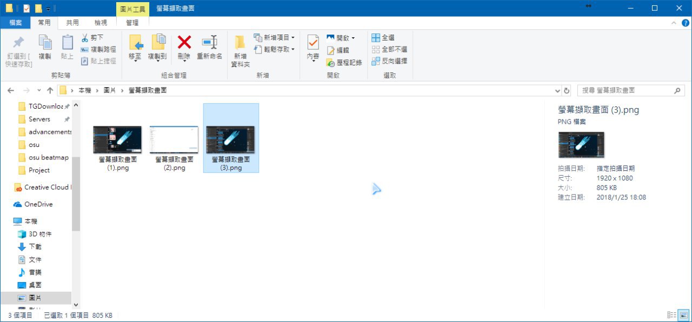
Task: Open Properties (內容) from the ribbon
Action: (313, 43)
